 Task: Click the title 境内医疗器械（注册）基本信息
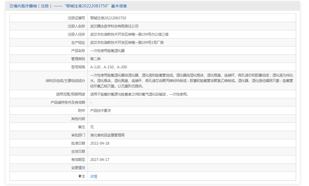[70, 6]
